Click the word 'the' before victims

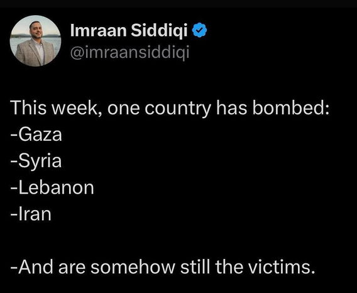(229, 267)
